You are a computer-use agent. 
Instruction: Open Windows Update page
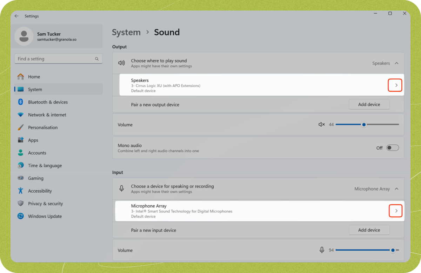click(59, 216)
